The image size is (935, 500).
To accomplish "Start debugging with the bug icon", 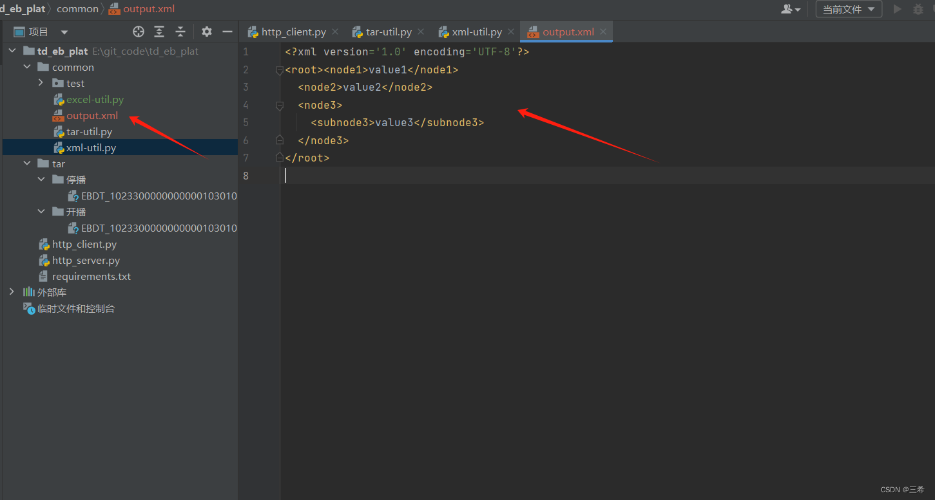I will point(918,8).
